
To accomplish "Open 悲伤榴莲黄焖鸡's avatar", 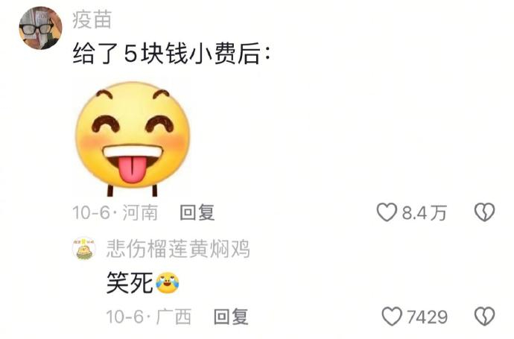I will click(x=84, y=248).
